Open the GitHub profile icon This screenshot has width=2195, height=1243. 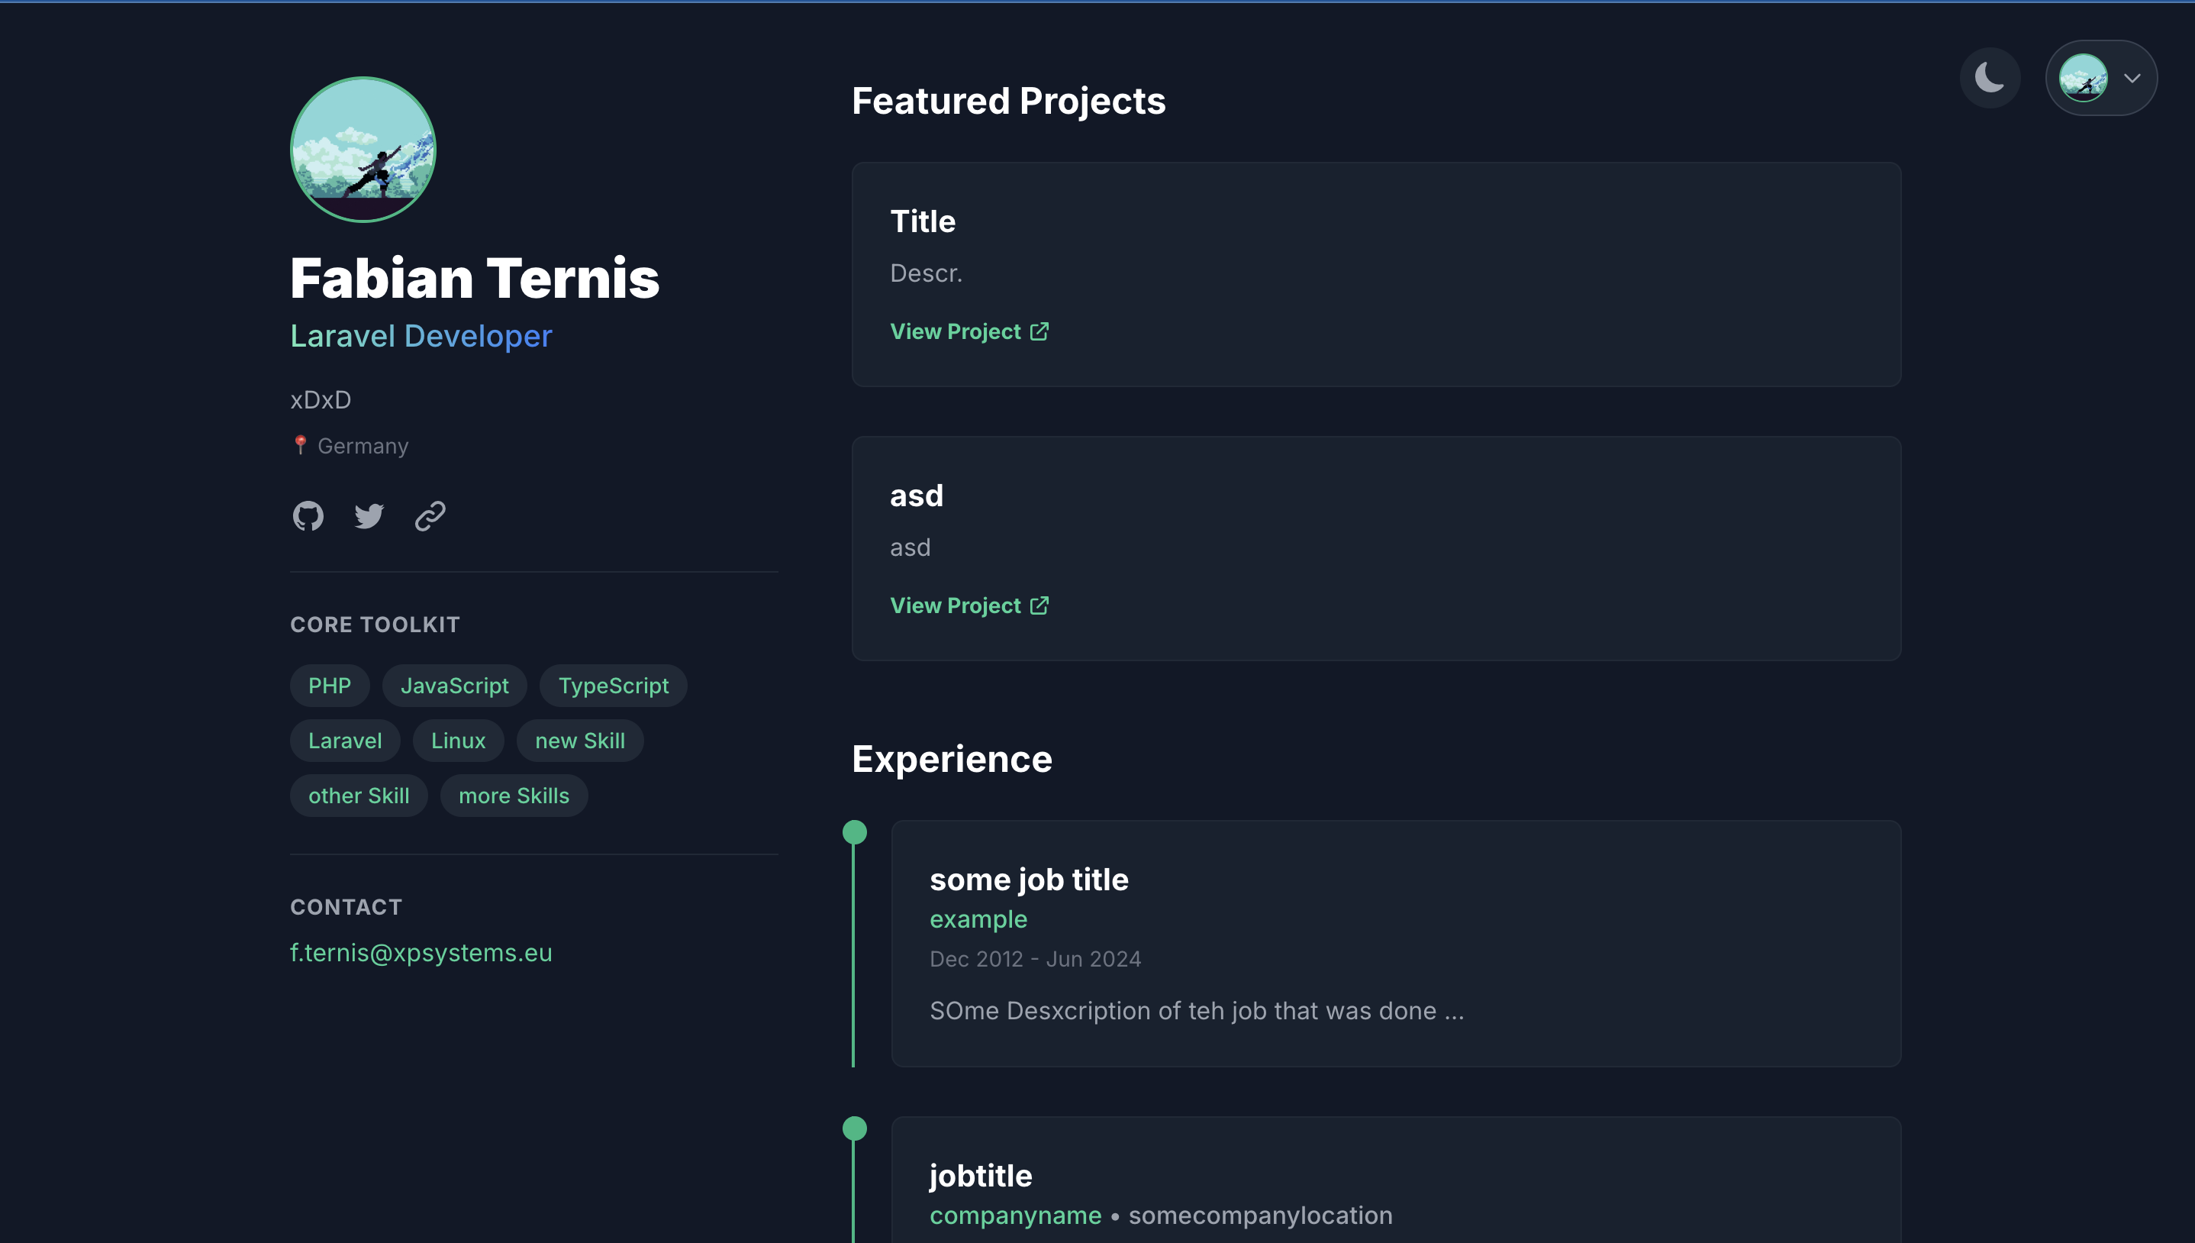pos(308,515)
